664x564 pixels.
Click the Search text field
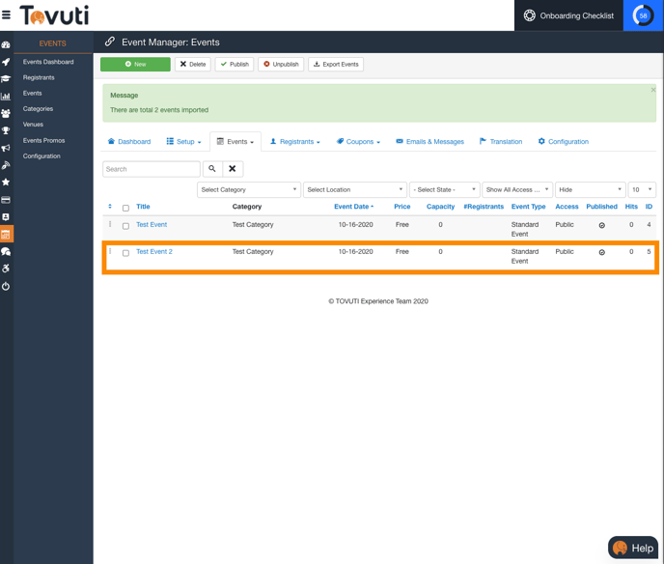(151, 169)
